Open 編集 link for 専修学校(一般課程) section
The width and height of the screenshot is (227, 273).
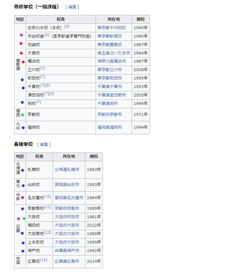click(72, 7)
